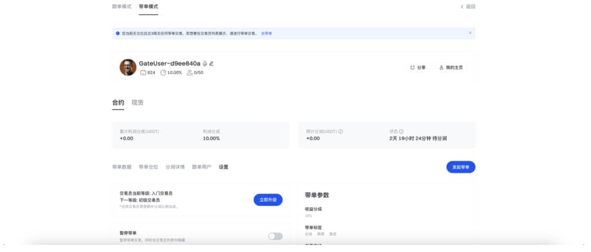Click the pie chart icon showing 10.00%
This screenshot has height=252, width=591.
pos(163,73)
